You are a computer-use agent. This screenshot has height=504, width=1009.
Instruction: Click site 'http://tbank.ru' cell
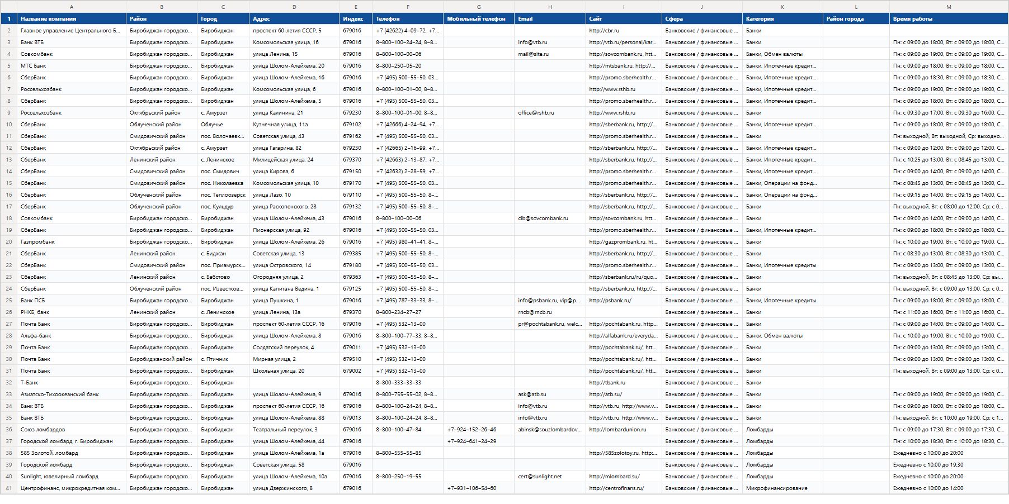624,383
